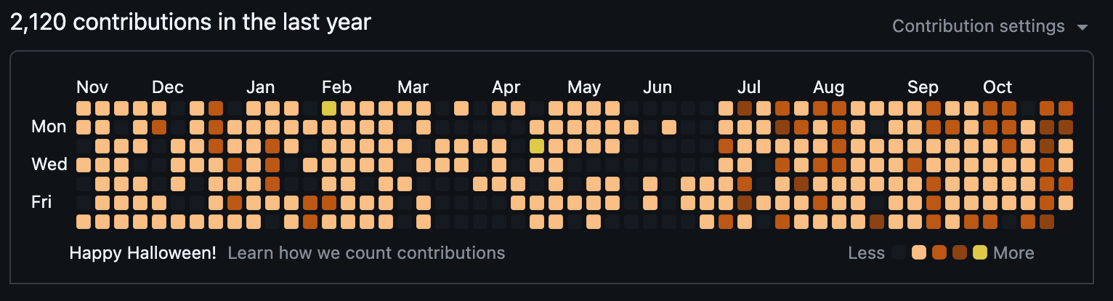Select the yellow Tuesday cell under Apr

coord(537,146)
